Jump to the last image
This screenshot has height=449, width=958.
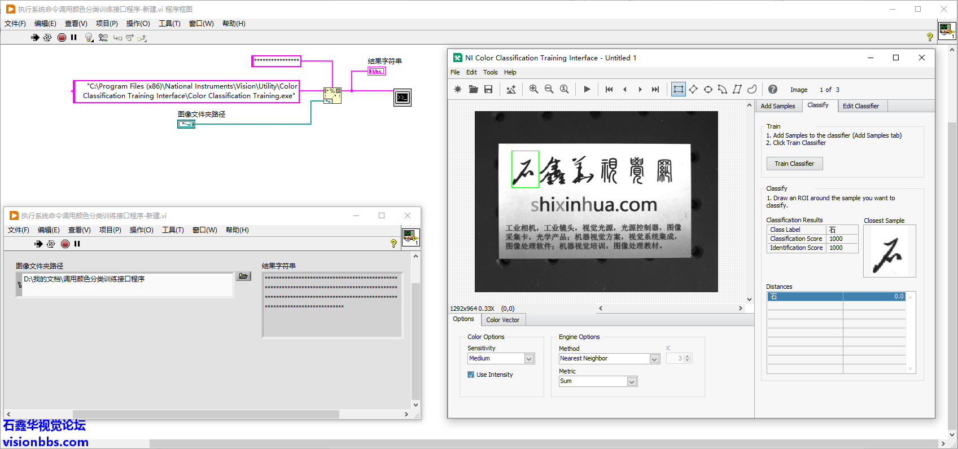(x=655, y=89)
